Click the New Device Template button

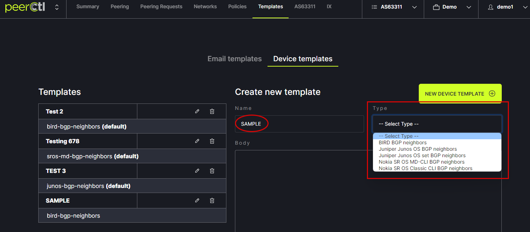[460, 94]
